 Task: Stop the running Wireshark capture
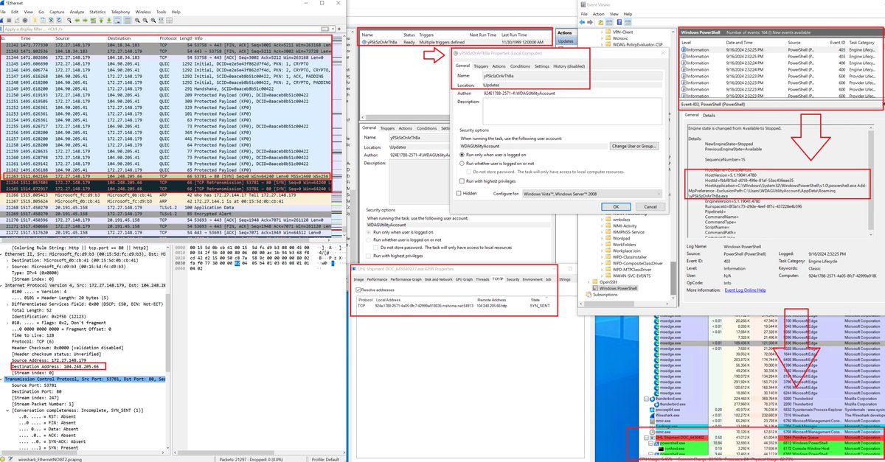pyautogui.click(x=9, y=21)
